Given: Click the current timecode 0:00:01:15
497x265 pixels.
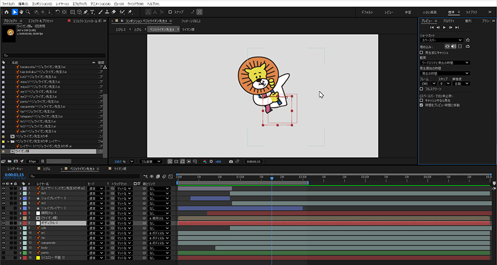Looking at the screenshot, I should 14,174.
